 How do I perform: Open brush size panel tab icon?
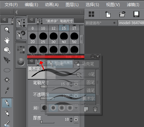[21, 23]
